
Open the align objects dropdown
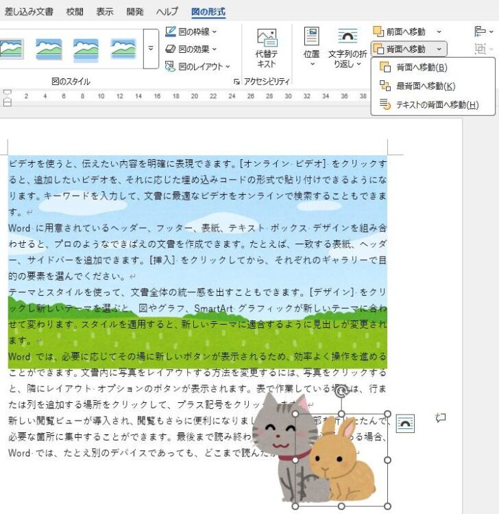(x=484, y=32)
